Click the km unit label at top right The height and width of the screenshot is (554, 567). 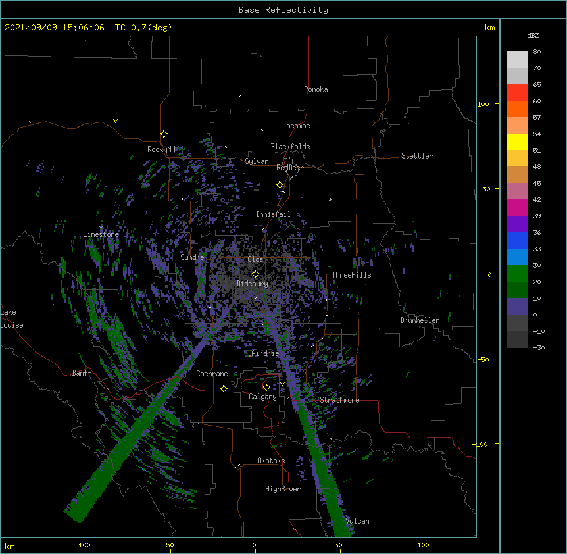[x=490, y=28]
